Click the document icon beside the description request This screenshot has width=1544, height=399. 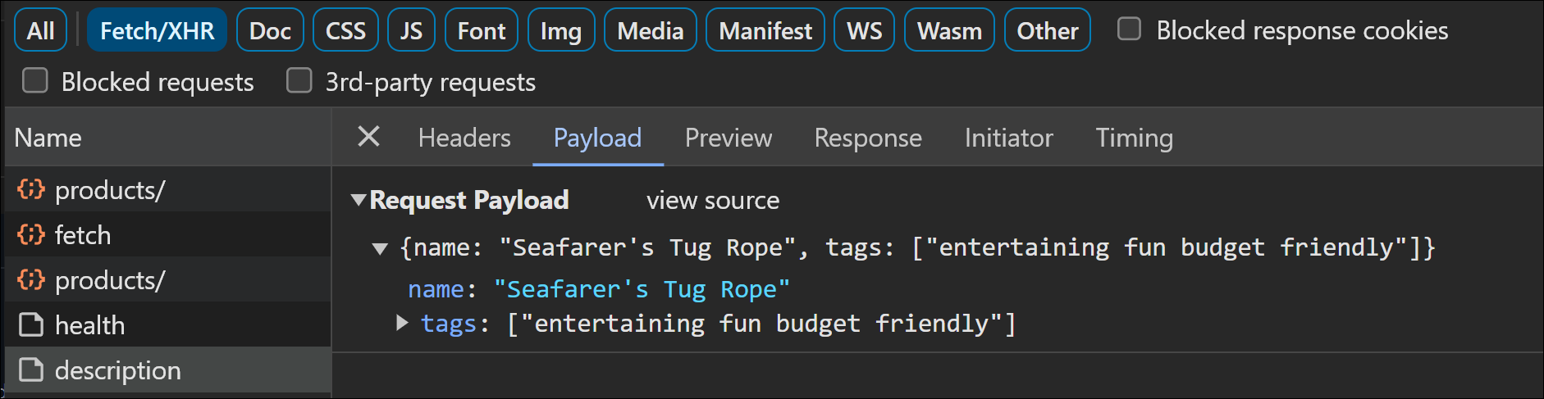(x=31, y=370)
